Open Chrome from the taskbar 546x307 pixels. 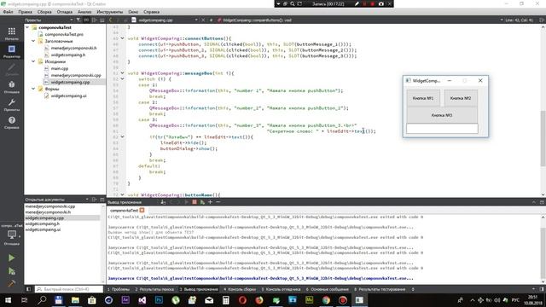(326, 300)
